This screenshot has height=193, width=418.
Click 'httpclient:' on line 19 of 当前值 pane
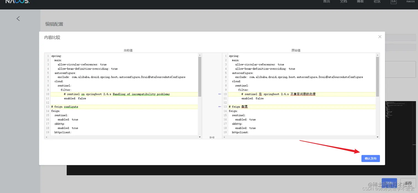(63, 132)
